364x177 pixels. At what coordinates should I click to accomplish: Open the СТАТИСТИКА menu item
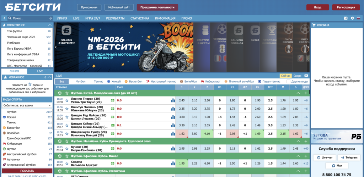tap(140, 18)
